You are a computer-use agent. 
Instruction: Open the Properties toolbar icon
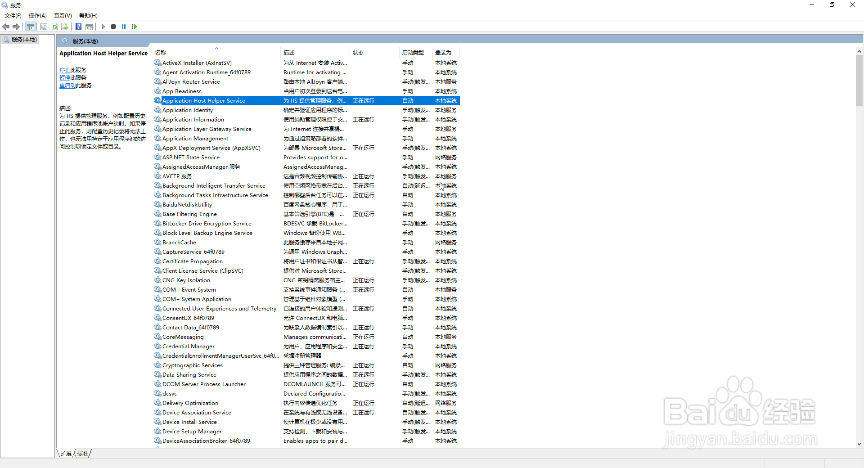click(x=44, y=27)
